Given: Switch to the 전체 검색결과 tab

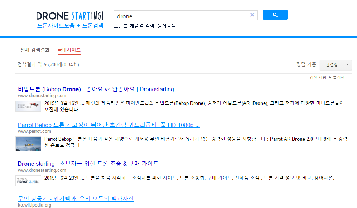Looking at the screenshot, I should tap(35, 50).
